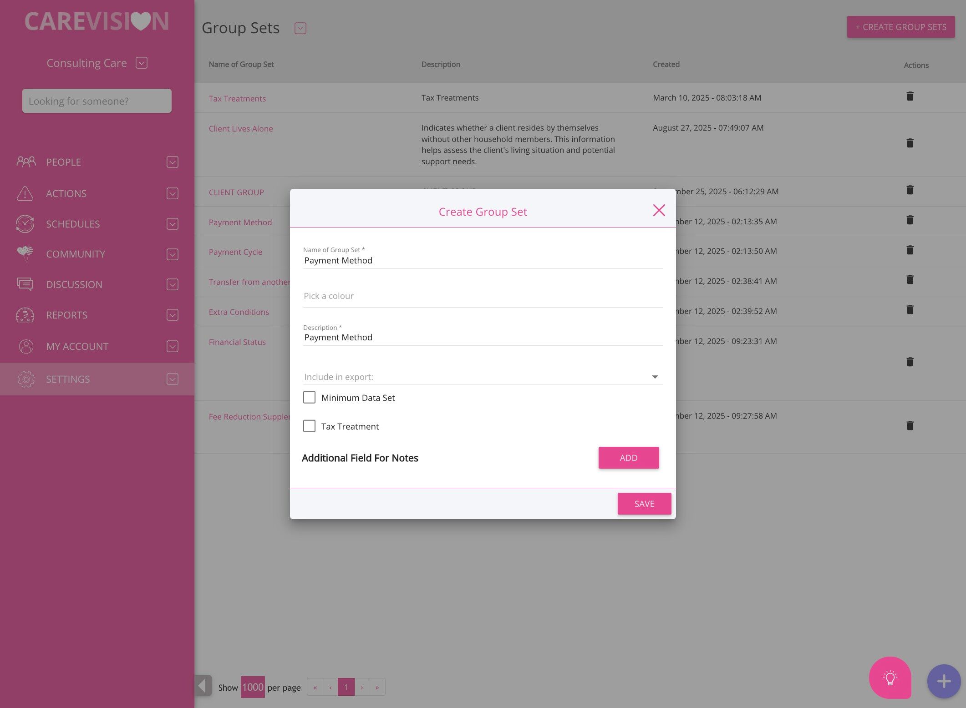Click the Looking for someone search box
Screen dimensions: 966x708
coord(97,101)
